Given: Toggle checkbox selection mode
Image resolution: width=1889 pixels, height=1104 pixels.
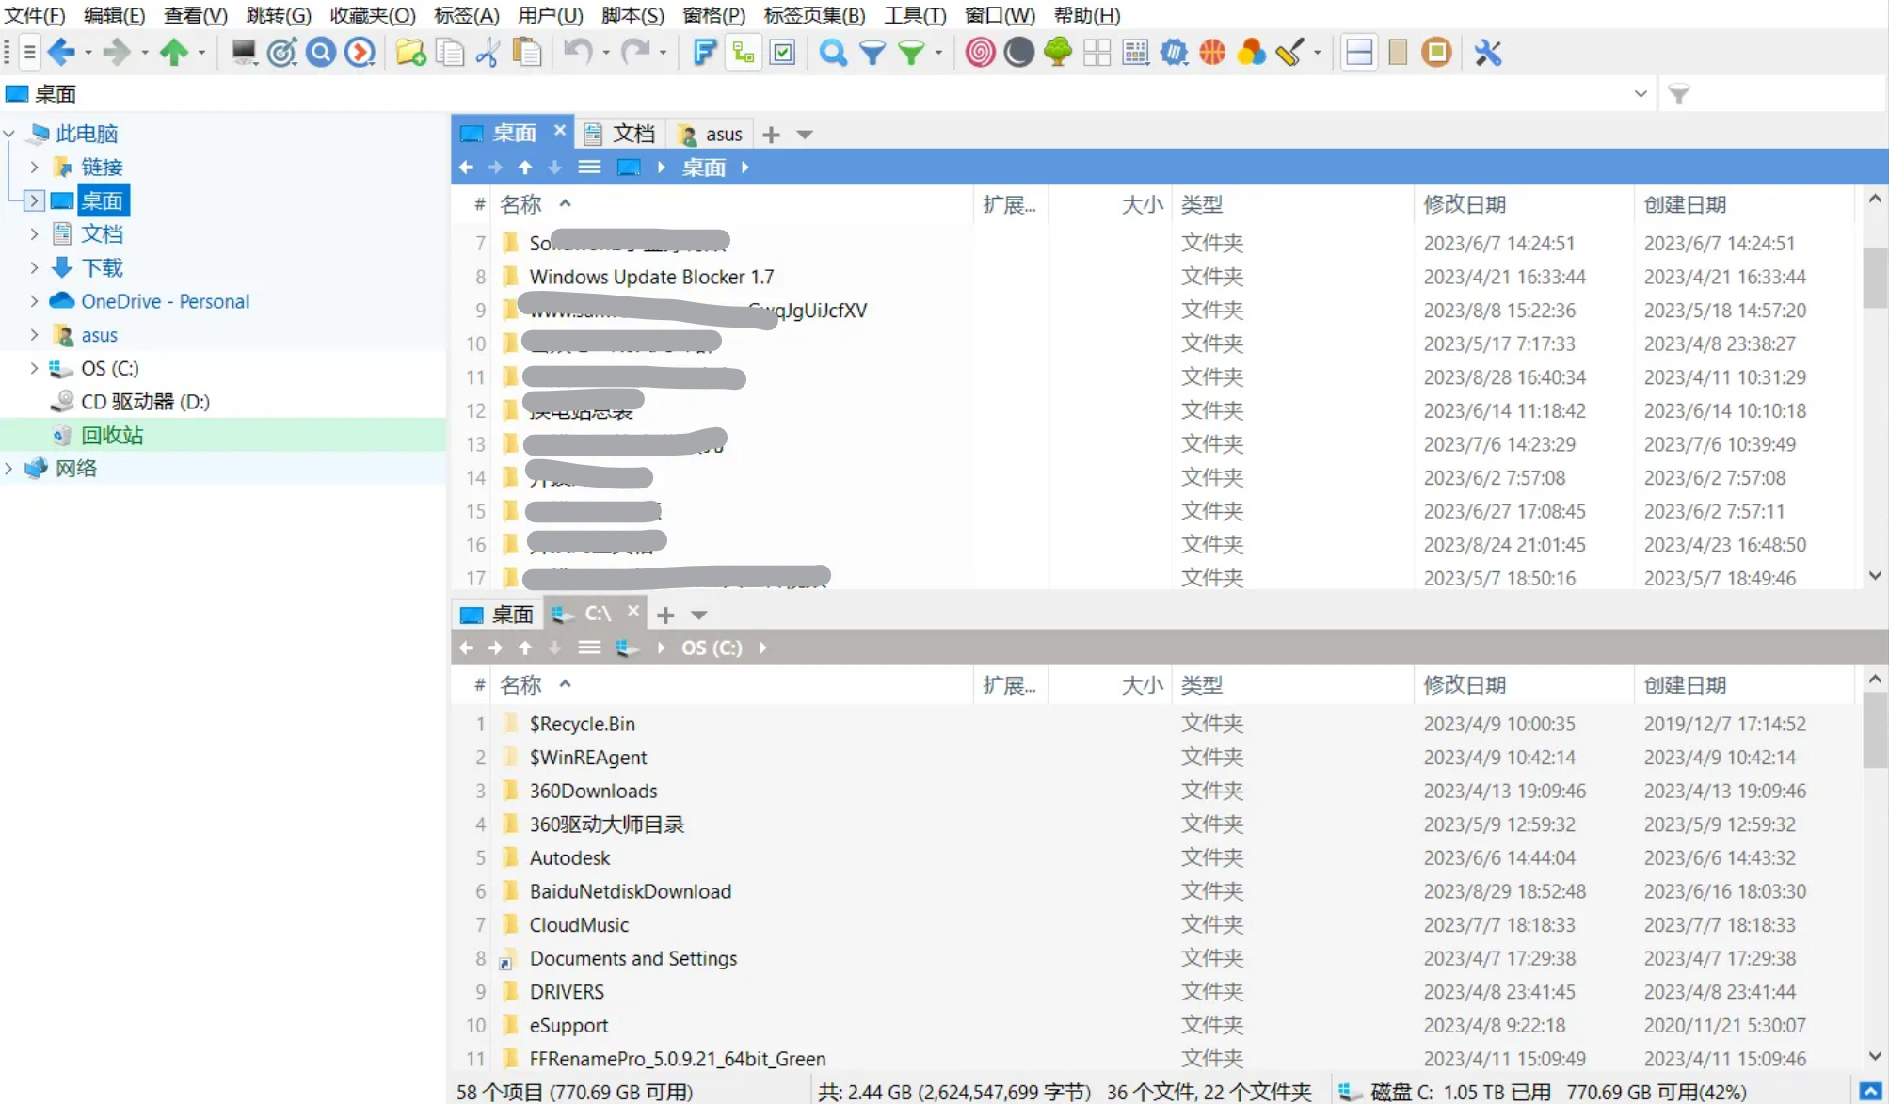Looking at the screenshot, I should point(782,52).
